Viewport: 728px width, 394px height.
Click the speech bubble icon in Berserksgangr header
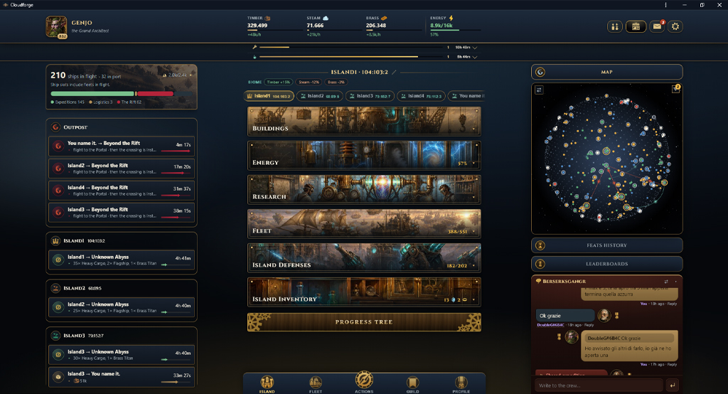(x=539, y=281)
